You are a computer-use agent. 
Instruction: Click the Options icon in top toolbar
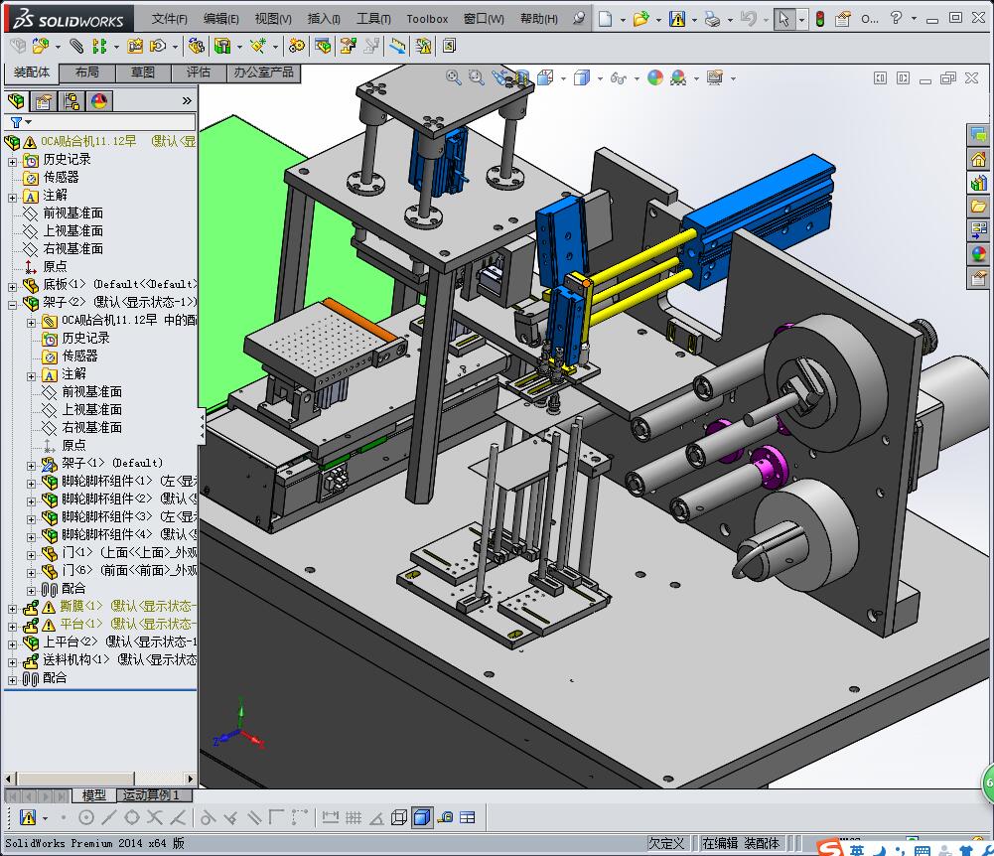pyautogui.click(x=843, y=19)
